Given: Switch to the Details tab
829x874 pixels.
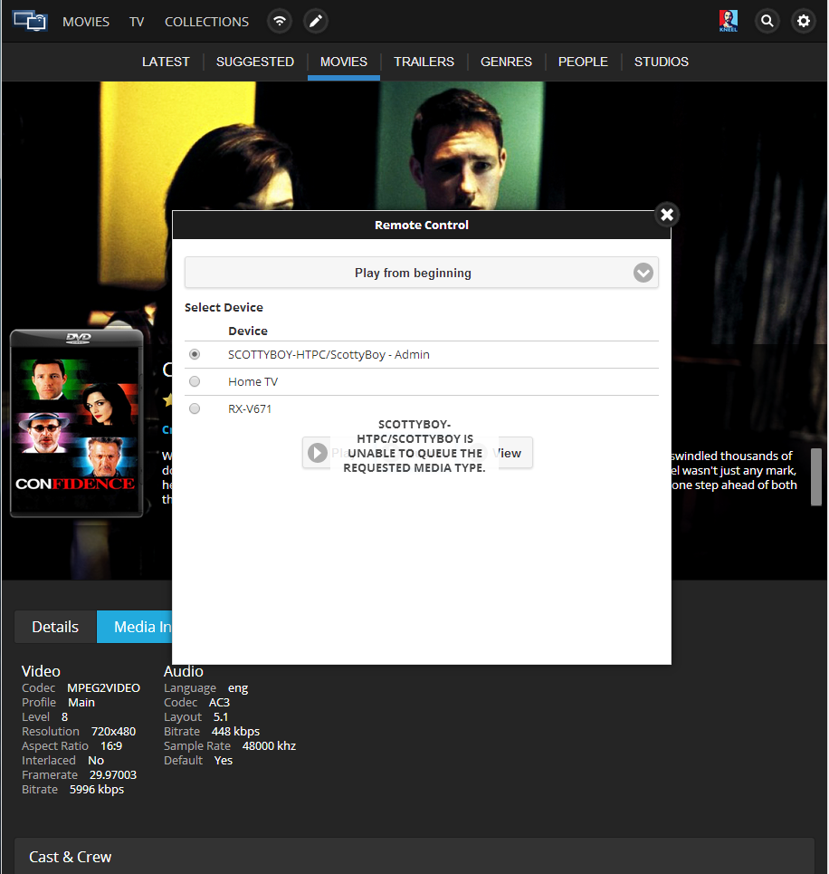Looking at the screenshot, I should (x=54, y=626).
